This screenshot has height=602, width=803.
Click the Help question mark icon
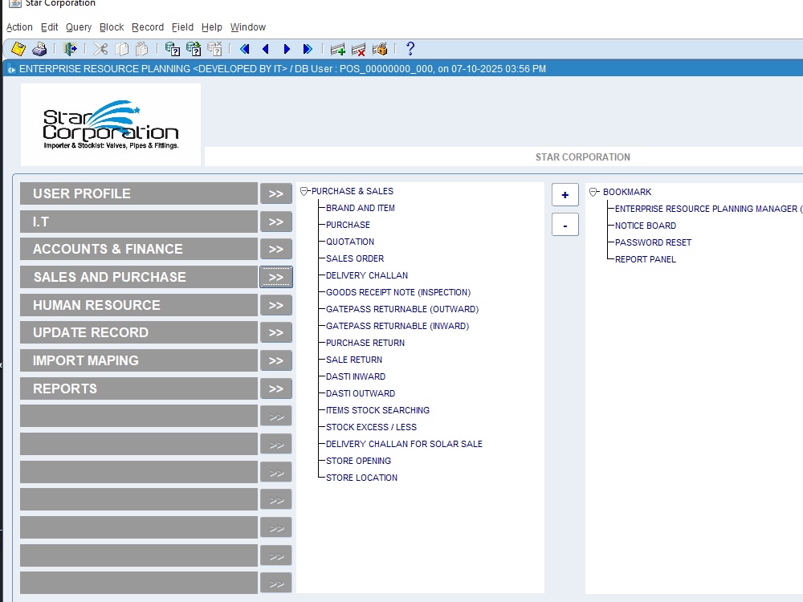(410, 49)
